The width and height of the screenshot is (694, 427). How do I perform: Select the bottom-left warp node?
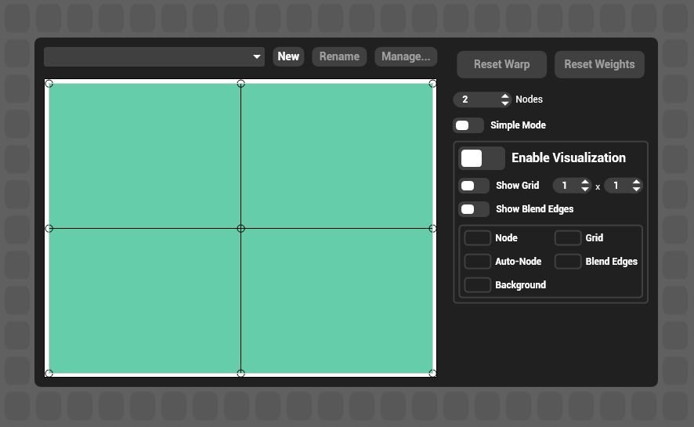(x=49, y=373)
